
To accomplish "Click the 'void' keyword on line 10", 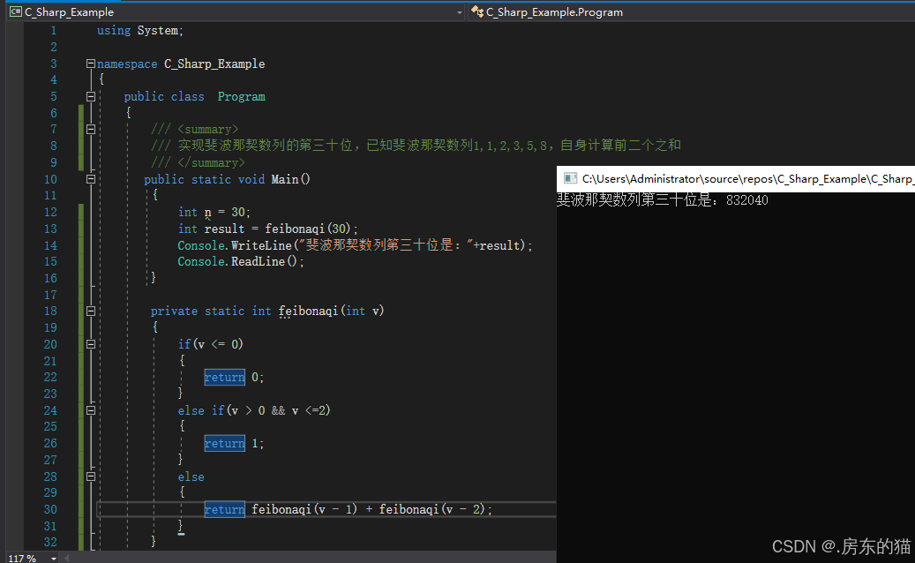I will pyautogui.click(x=251, y=179).
